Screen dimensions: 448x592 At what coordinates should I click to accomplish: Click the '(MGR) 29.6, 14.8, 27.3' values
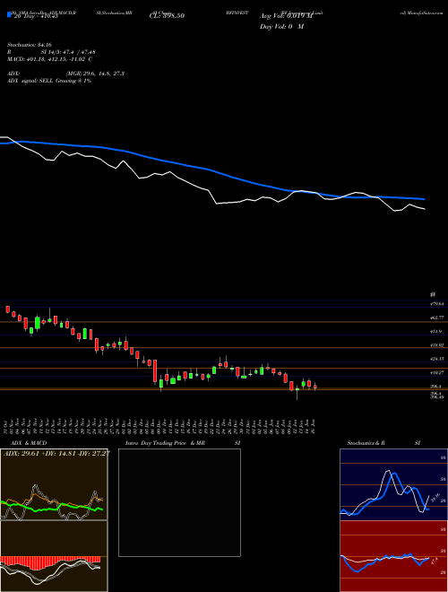95,74
